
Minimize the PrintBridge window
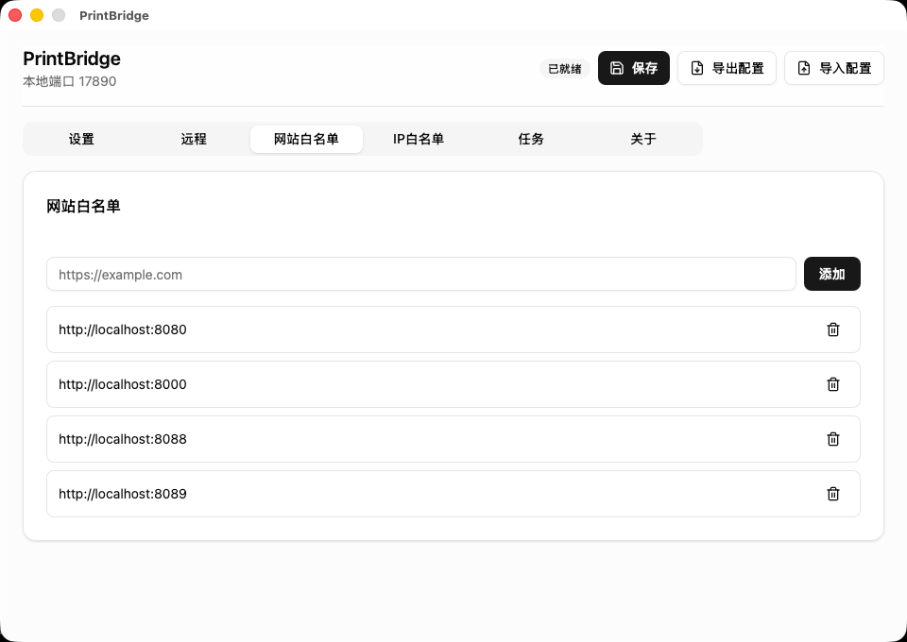point(37,16)
